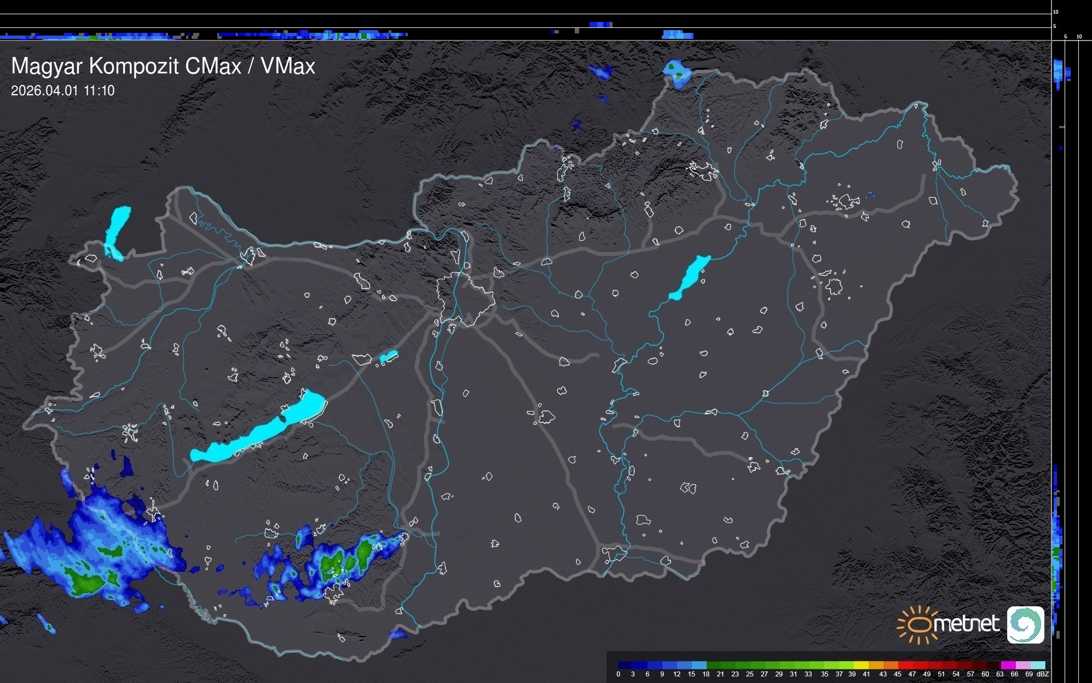This screenshot has width=1092, height=683.
Task: Click the 2026.04.01 11:10 timestamp
Action: tap(62, 90)
